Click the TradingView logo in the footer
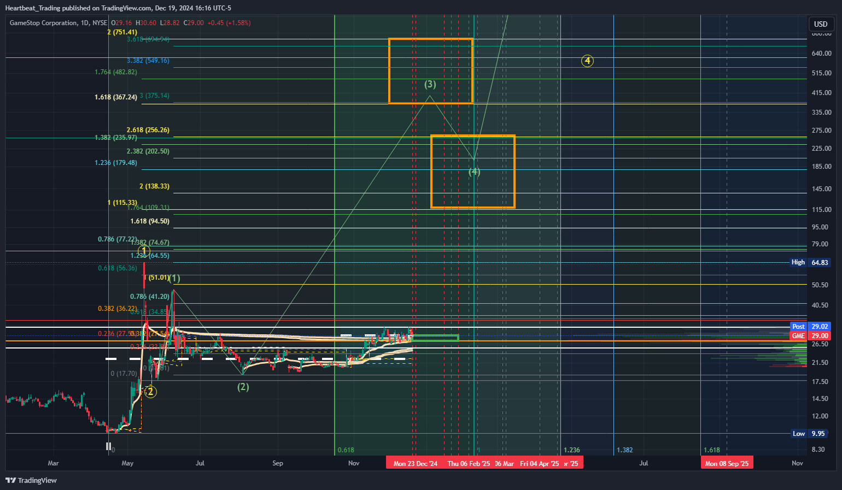The image size is (842, 490). (31, 480)
